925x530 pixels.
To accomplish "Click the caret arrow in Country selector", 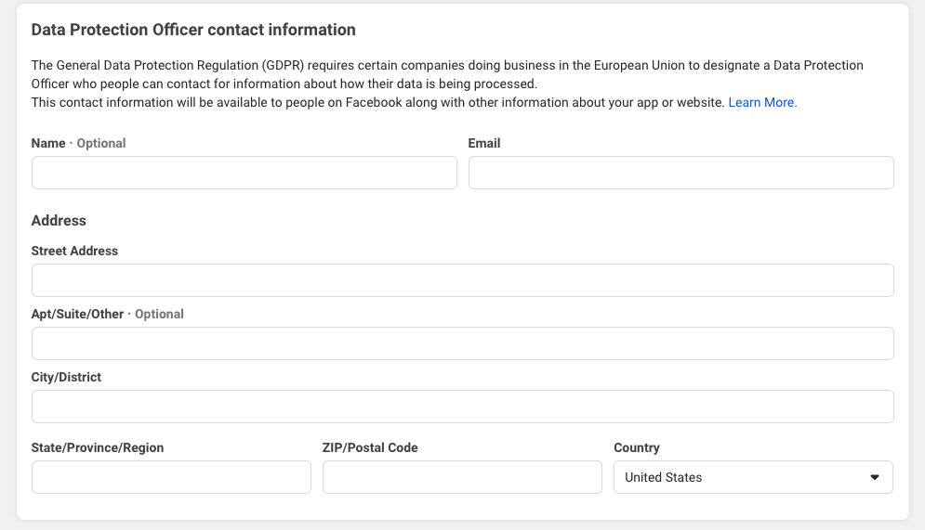I will pos(875,478).
